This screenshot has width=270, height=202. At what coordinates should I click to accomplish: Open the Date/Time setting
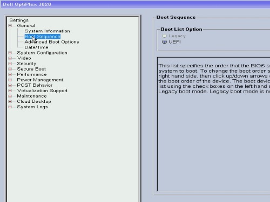(x=36, y=47)
